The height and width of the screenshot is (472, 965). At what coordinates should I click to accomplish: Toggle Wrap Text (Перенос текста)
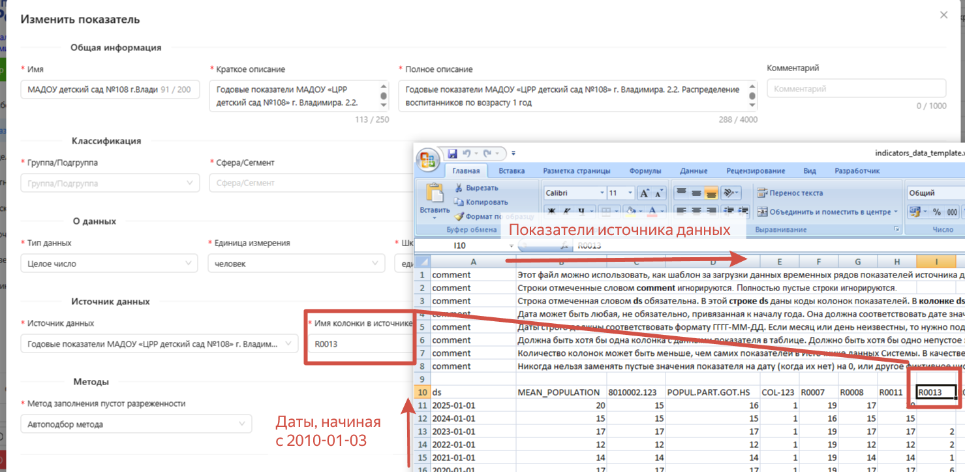(790, 193)
